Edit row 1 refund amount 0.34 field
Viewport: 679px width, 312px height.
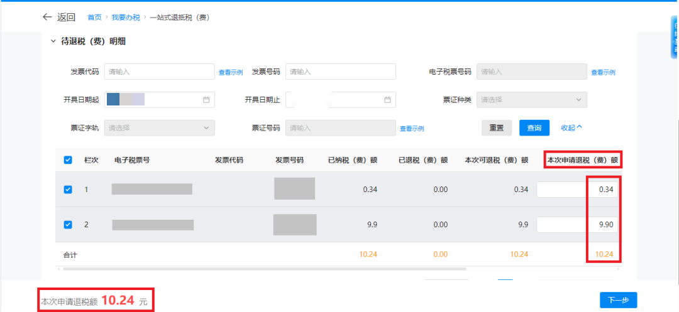(x=577, y=190)
